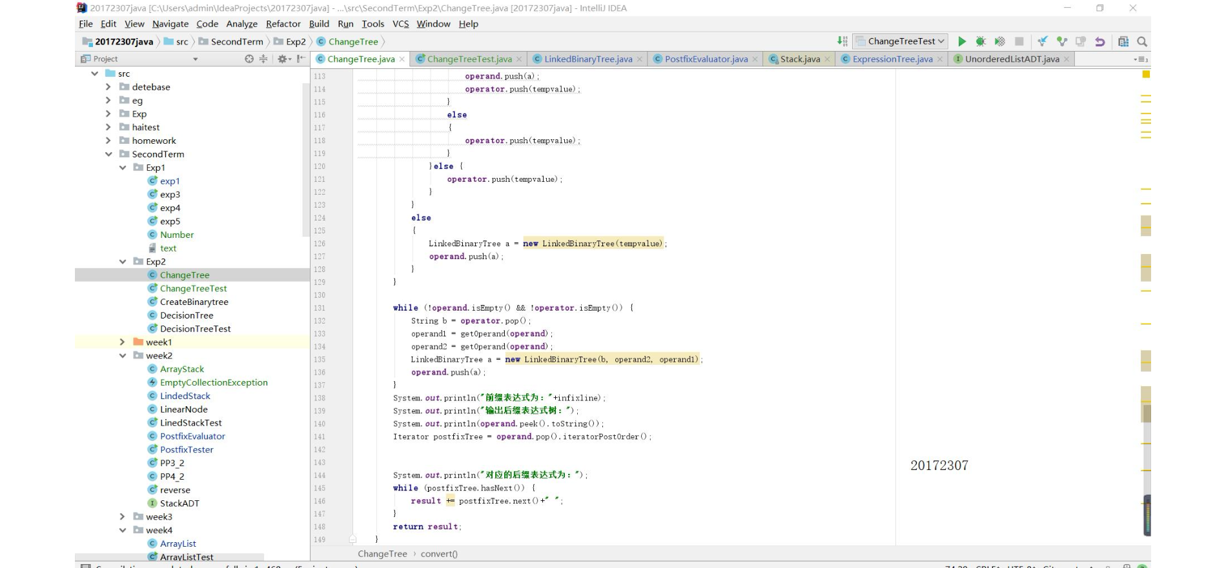
Task: Open the ChangeTreeTest run configuration dropdown
Action: (x=901, y=41)
